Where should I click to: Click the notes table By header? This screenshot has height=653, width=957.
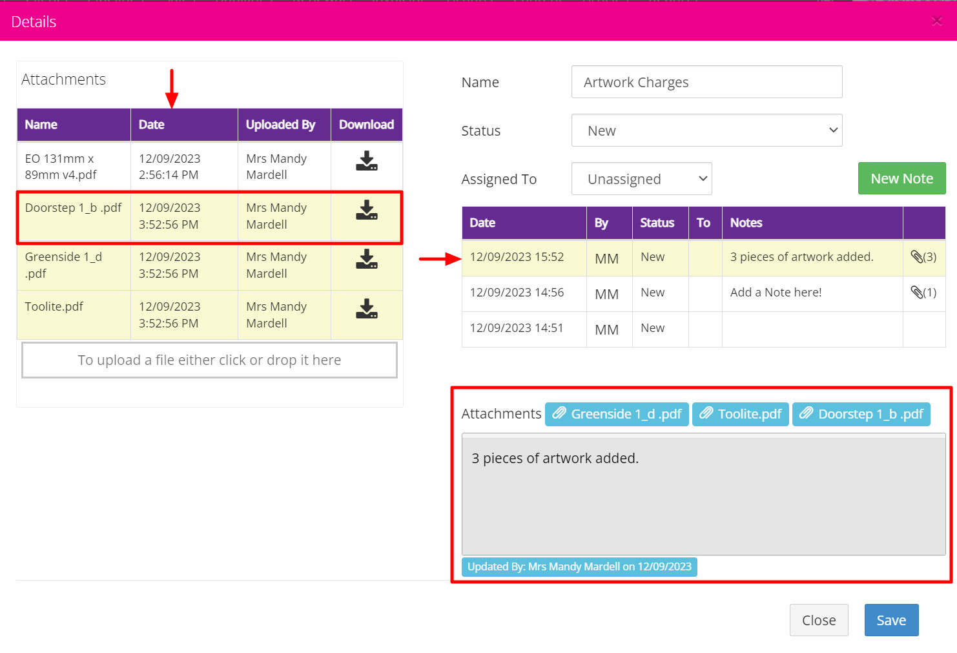(x=609, y=223)
